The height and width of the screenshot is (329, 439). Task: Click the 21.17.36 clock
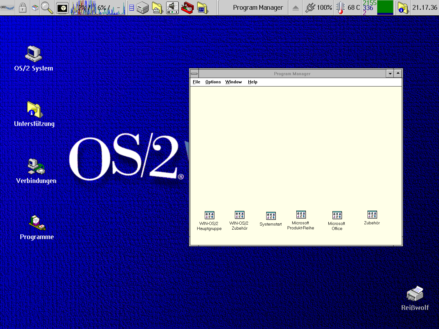[425, 8]
